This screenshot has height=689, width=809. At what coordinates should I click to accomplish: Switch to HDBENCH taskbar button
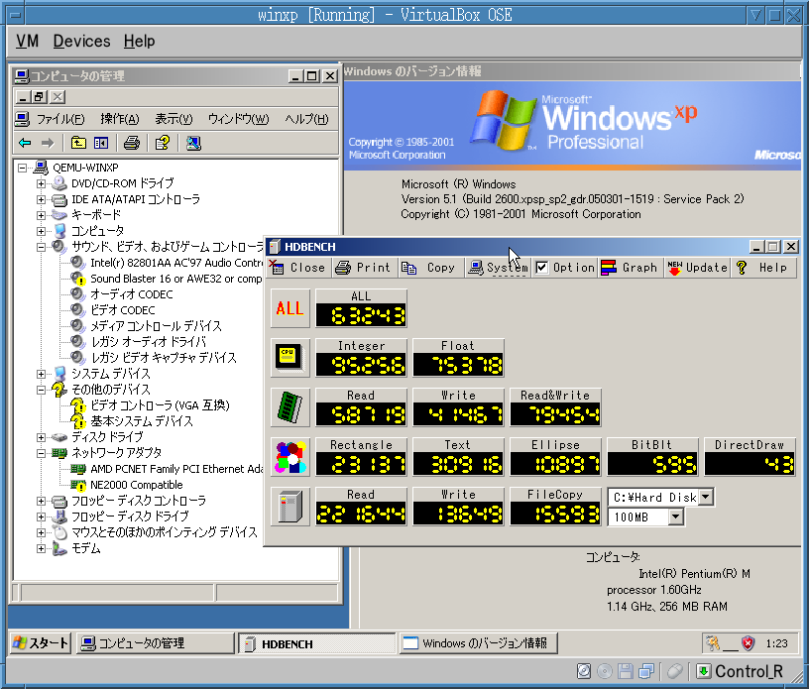click(317, 643)
